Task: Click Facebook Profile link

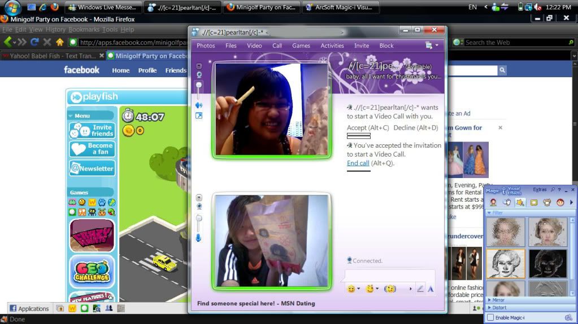Action: click(x=147, y=70)
